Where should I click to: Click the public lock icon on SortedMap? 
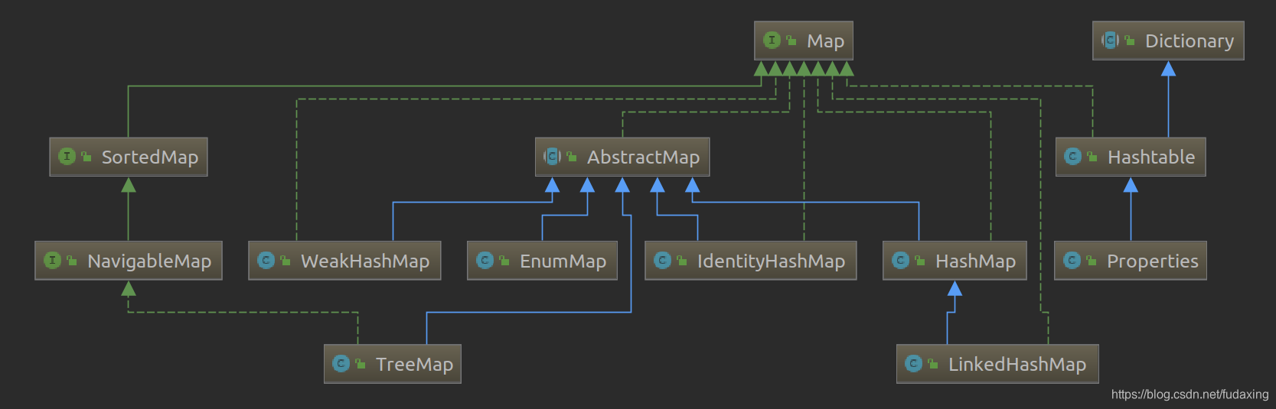pyautogui.click(x=86, y=156)
